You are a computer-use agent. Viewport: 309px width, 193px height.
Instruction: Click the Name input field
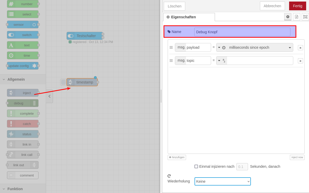[242, 32]
